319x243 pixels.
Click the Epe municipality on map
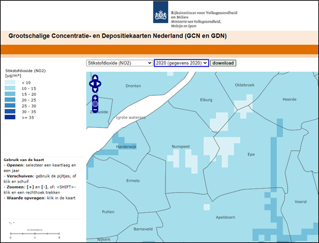click(251, 155)
